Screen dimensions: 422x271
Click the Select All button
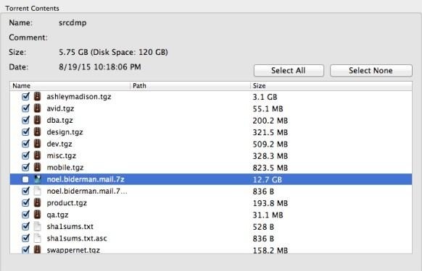tap(289, 71)
